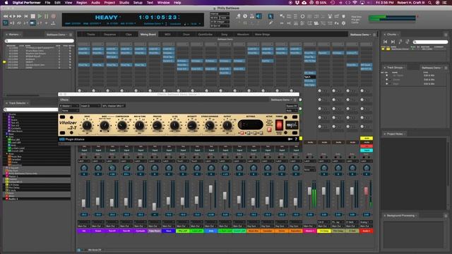Switch to the Sequence tab
The image size is (452, 254).
coord(109,35)
